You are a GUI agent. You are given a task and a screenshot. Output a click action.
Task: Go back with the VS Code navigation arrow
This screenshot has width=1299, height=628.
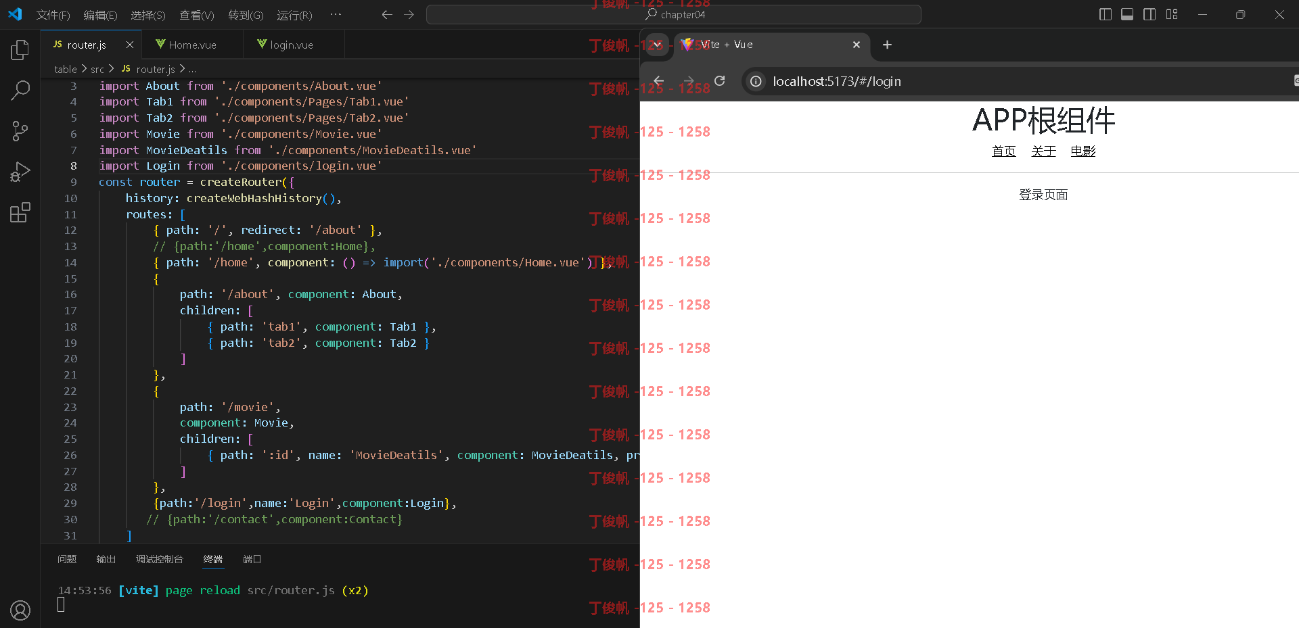coord(387,14)
